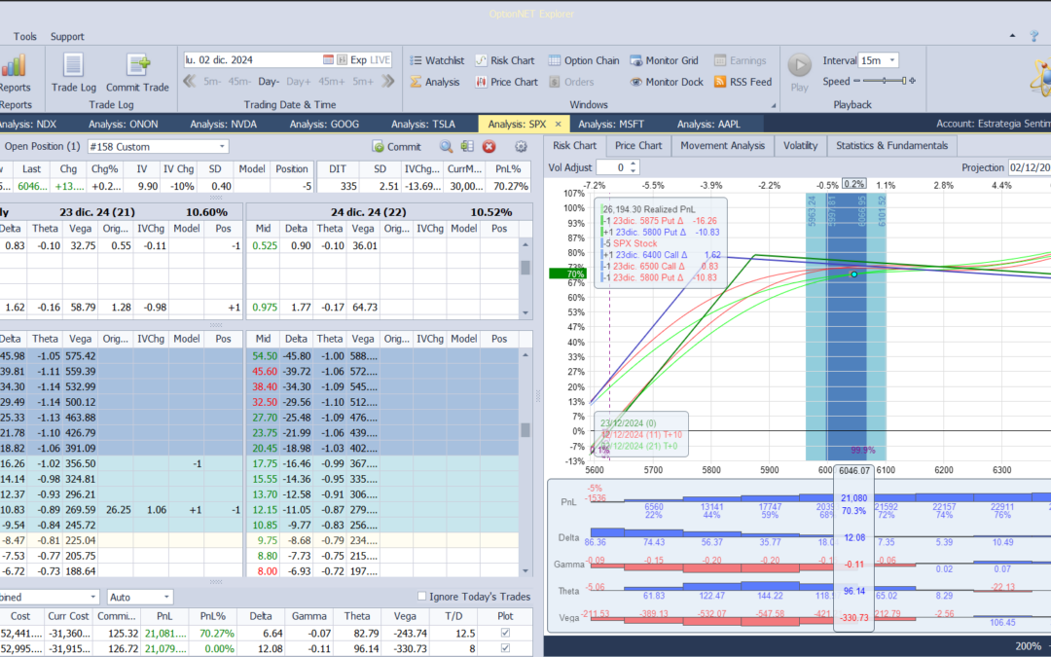Toggle Plot checkbox in T/D 8 row

[x=505, y=648]
